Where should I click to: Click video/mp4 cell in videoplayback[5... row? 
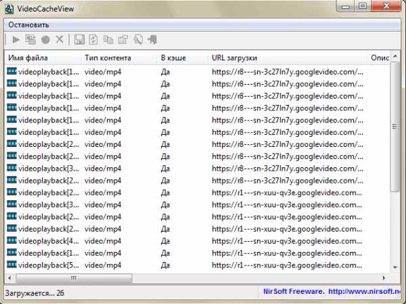(103, 265)
